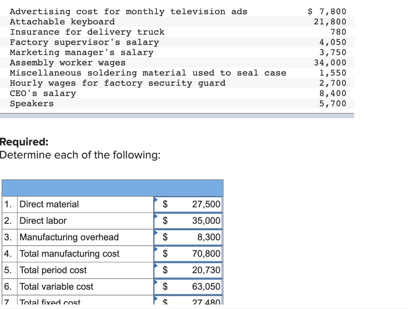Click the Total manufacturing cost amount field
Image resolution: width=408 pixels, height=309 pixels.
point(188,254)
